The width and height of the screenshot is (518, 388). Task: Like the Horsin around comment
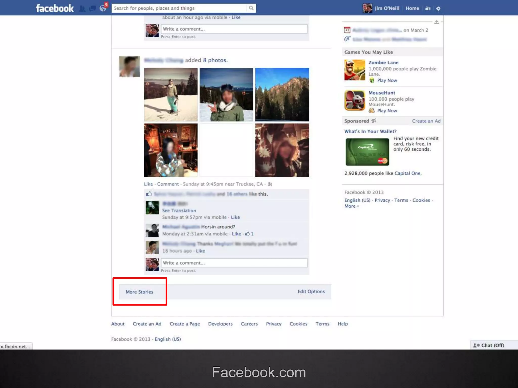tap(236, 234)
